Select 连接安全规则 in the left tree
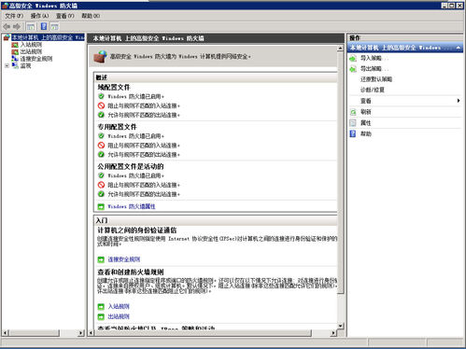 click(x=36, y=59)
